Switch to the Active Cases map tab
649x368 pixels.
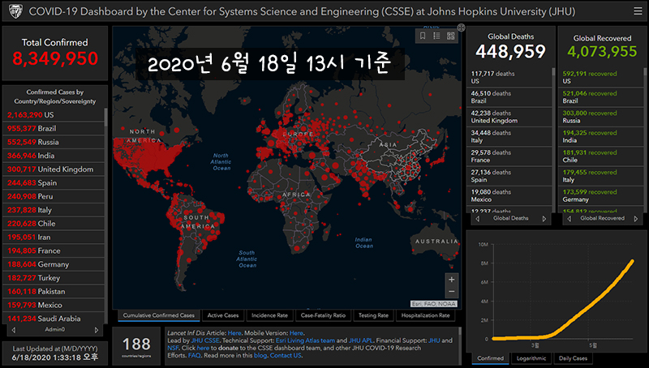pos(223,315)
